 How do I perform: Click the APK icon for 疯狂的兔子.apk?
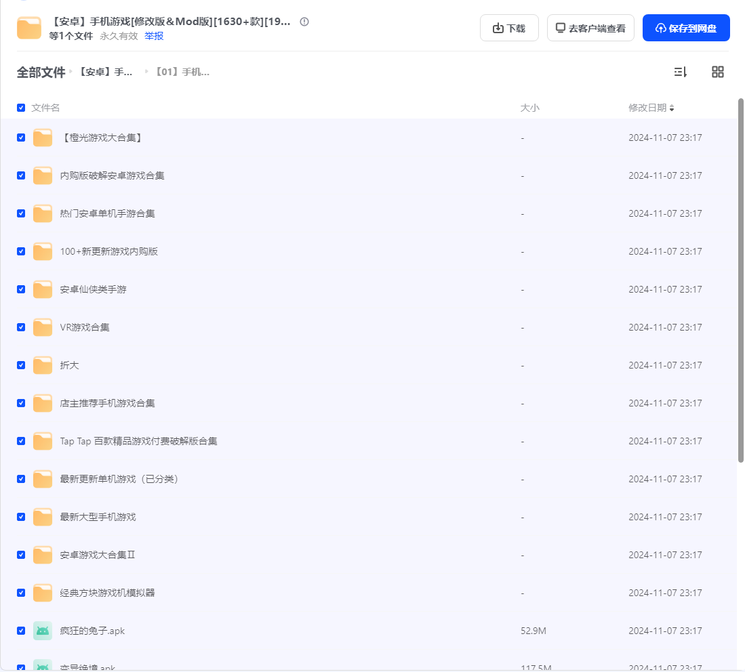(43, 631)
